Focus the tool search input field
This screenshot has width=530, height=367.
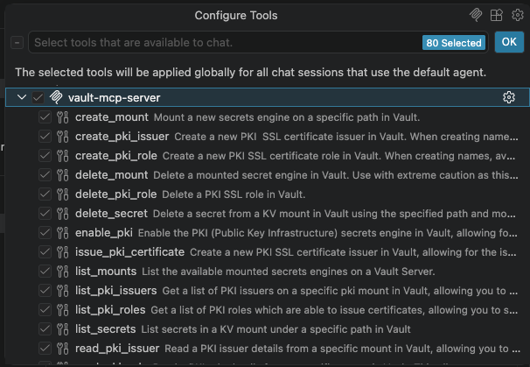tap(219, 42)
